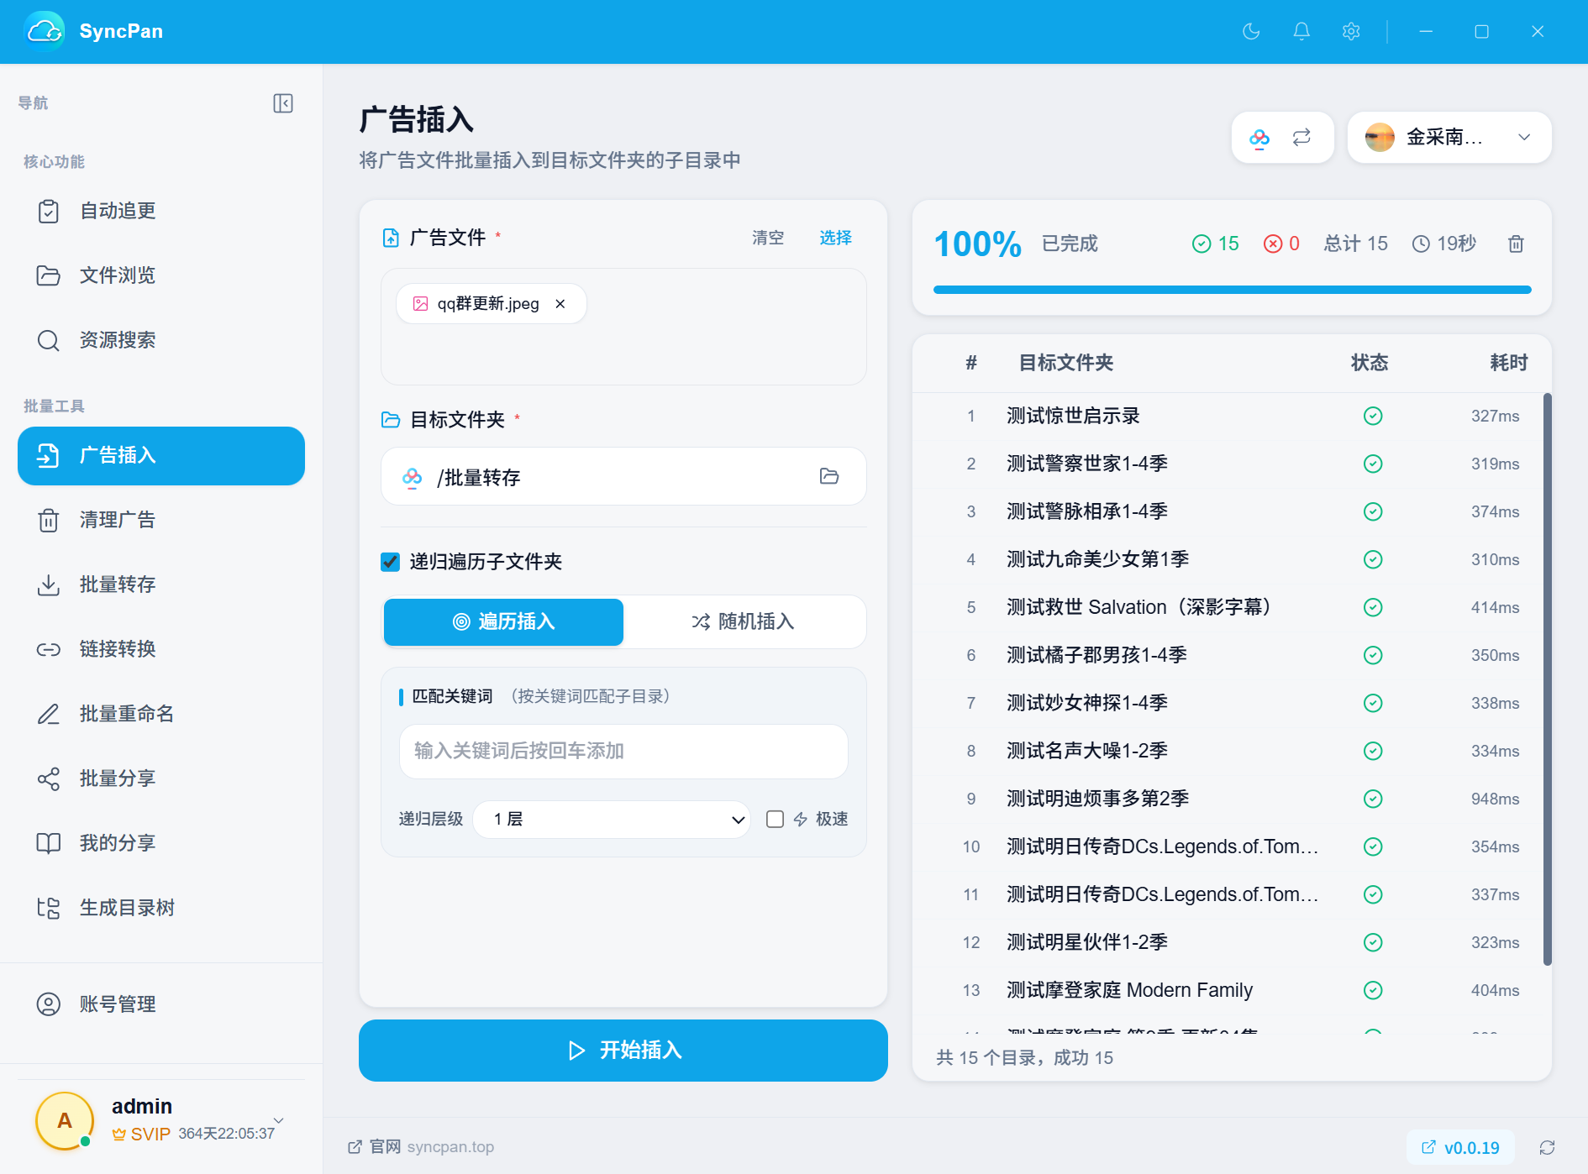Browse target folder with folder icon
The image size is (1588, 1174).
[x=829, y=476]
